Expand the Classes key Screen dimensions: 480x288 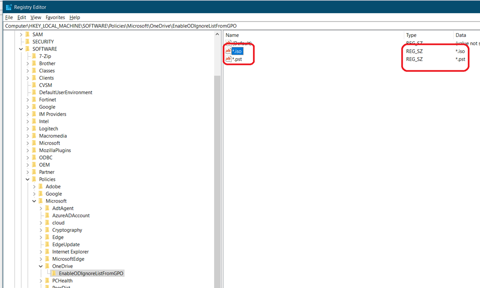(28, 71)
